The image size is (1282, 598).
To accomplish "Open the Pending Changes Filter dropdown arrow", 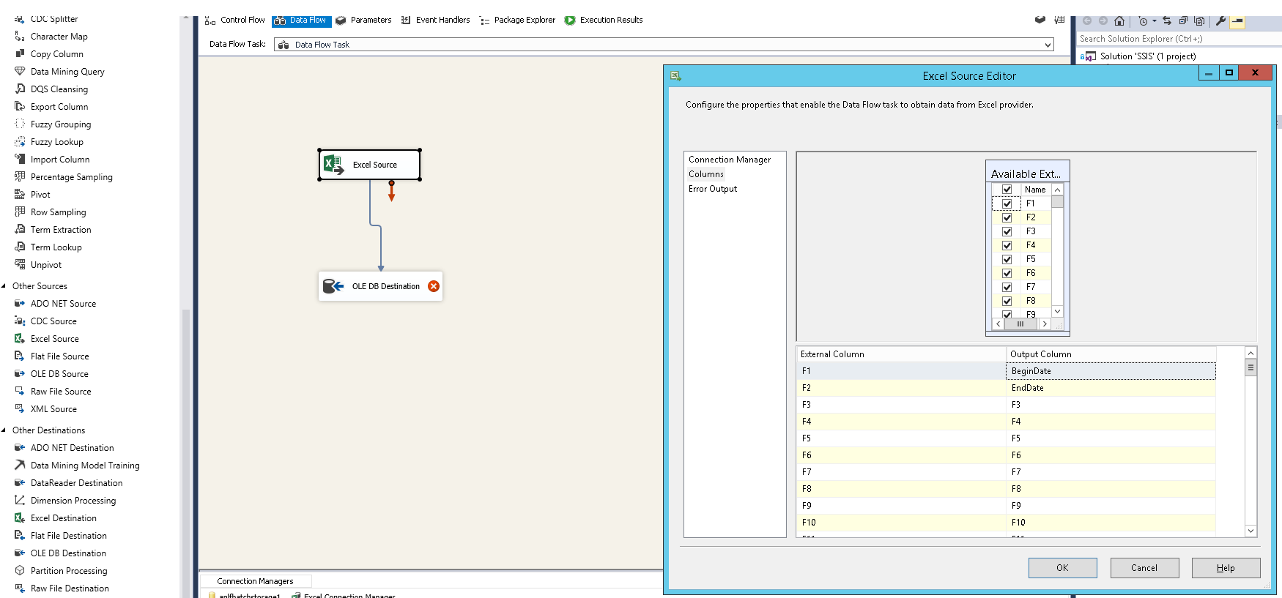I will coord(1154,20).
